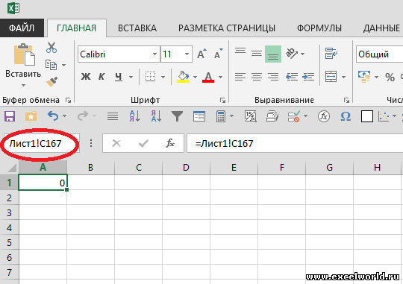Viewport: 403px width, 284px height.
Task: Expand borders dropdown arrow
Action: click(163, 77)
